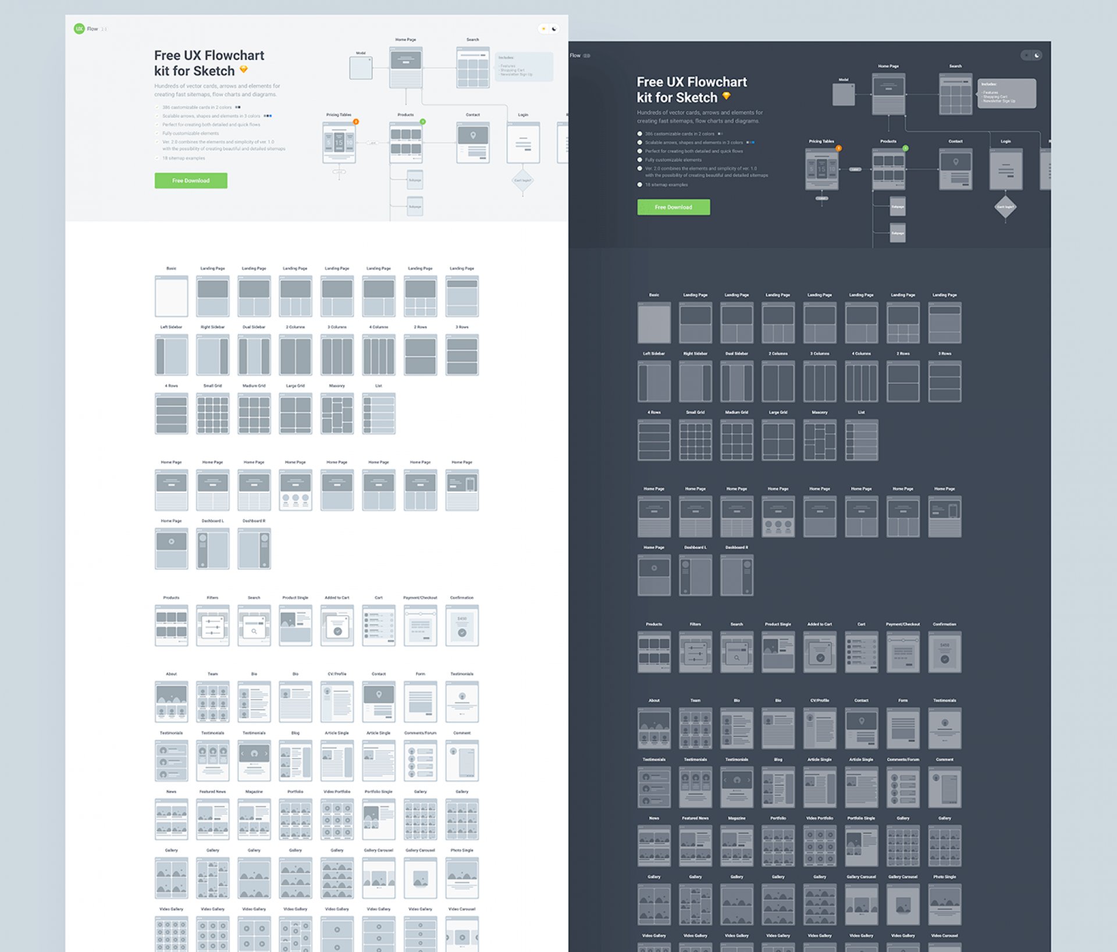
Task: Select the Team card on light page
Action: (213, 702)
